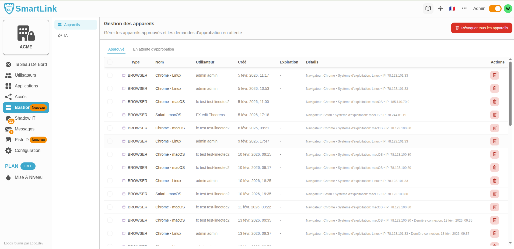The height and width of the screenshot is (249, 514).
Task: Open the IA sparkle menu item
Action: tap(66, 35)
